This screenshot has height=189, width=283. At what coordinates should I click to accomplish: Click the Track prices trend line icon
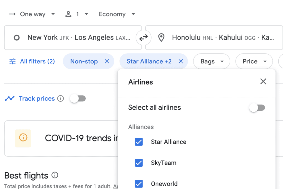pos(10,99)
